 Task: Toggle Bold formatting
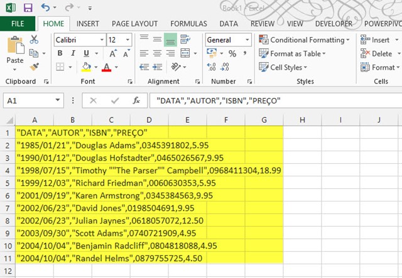[x=60, y=53]
